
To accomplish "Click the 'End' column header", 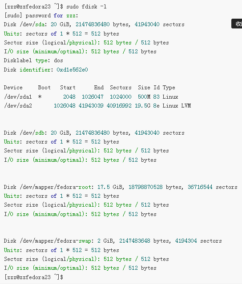I will pos(99,88).
